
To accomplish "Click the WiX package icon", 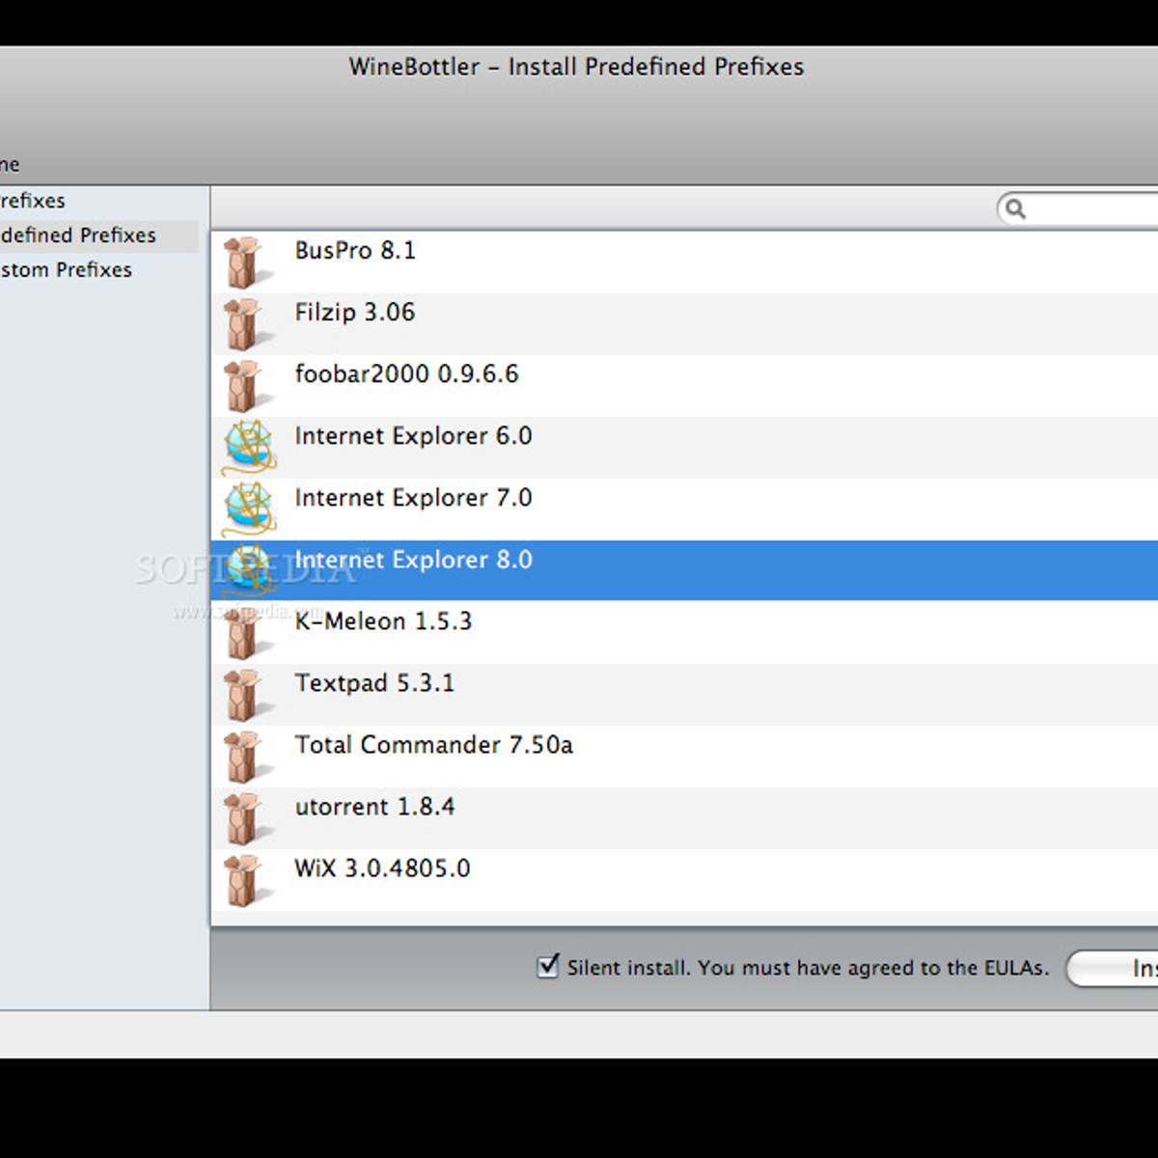I will (x=244, y=880).
